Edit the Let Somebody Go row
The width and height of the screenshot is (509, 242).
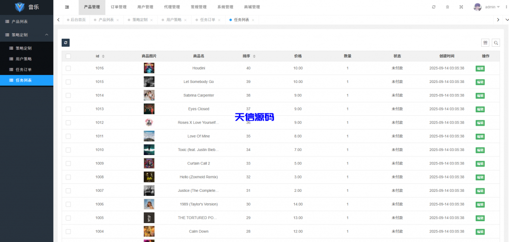click(x=480, y=82)
